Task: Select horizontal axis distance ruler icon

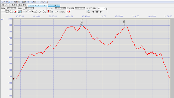Action: tap(3, 11)
